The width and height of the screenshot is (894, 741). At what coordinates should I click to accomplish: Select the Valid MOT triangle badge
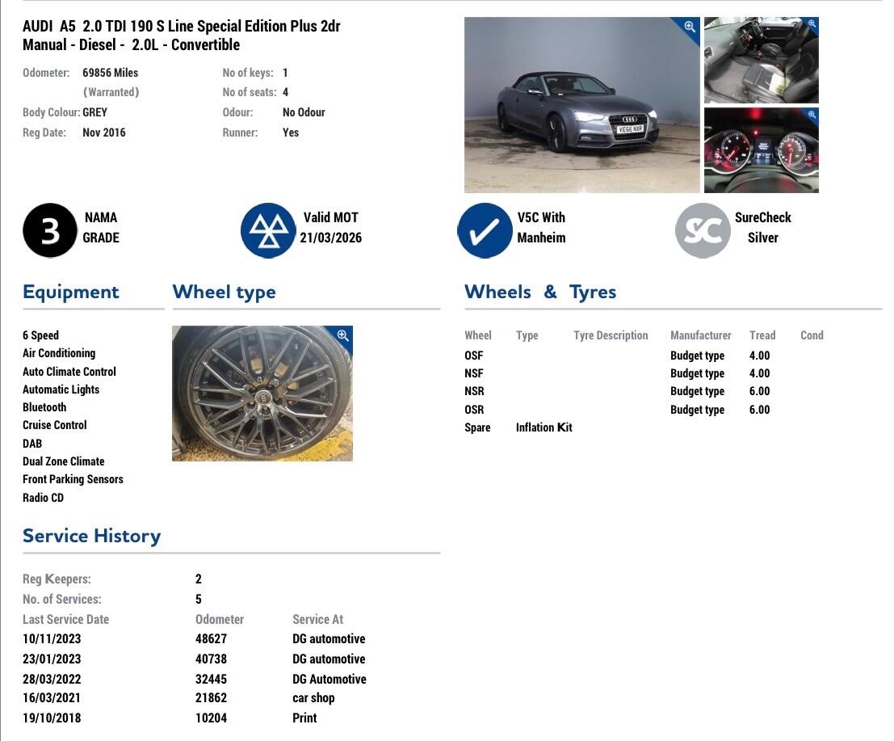point(268,229)
